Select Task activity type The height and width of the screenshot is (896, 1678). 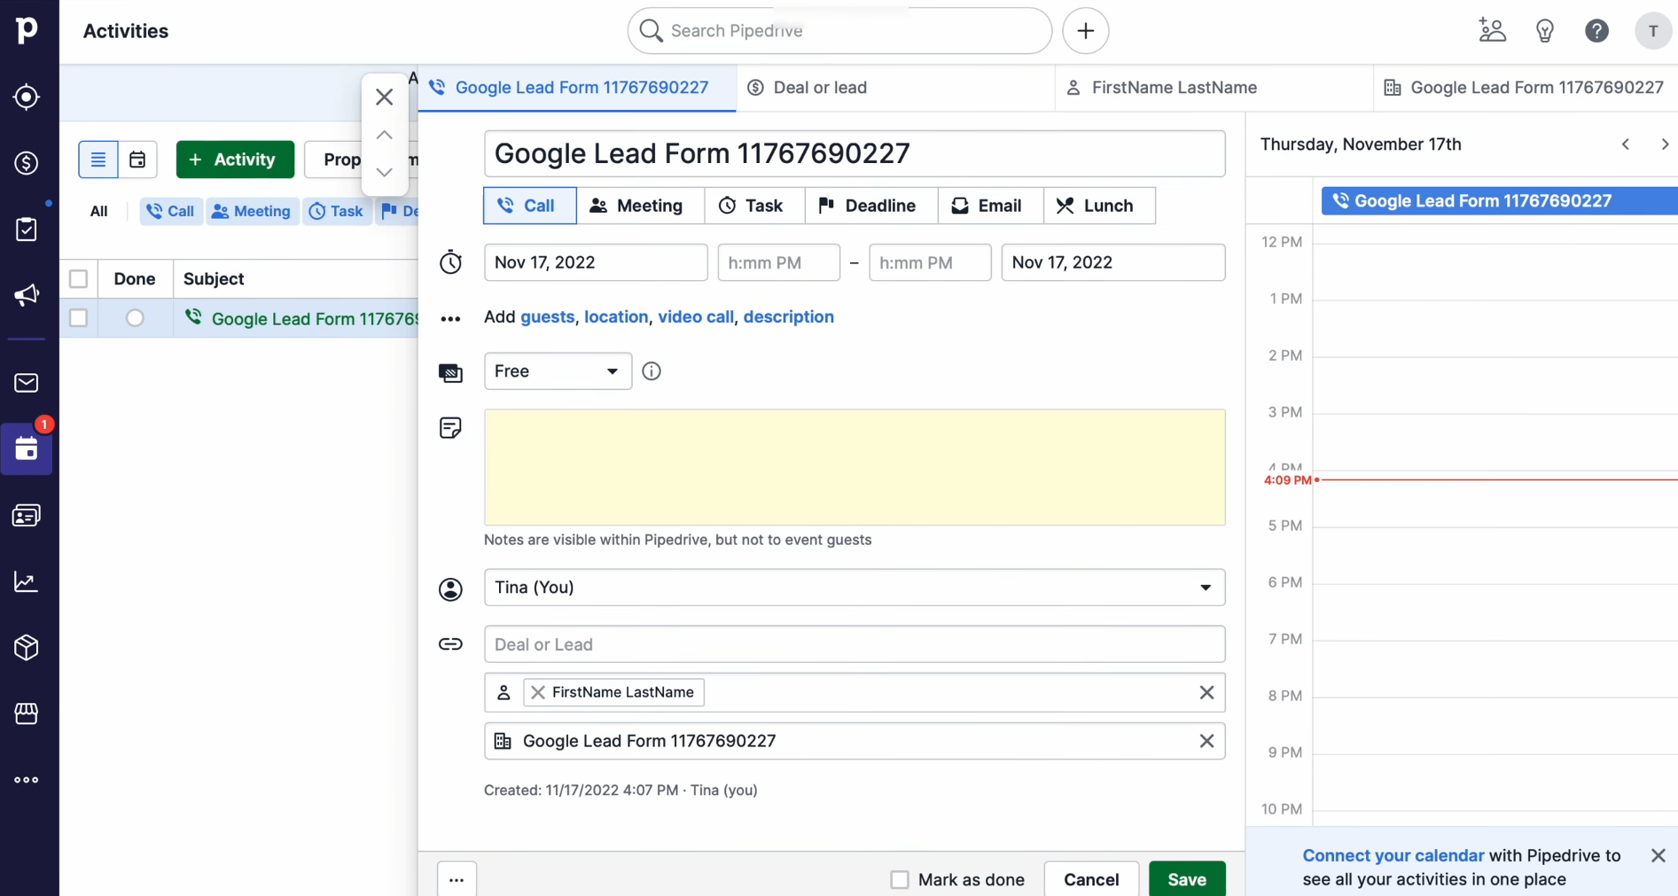(x=754, y=206)
